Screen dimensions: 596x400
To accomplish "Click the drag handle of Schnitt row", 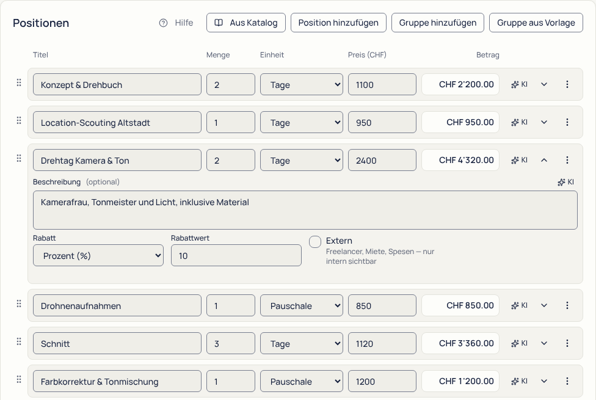I will click(19, 342).
